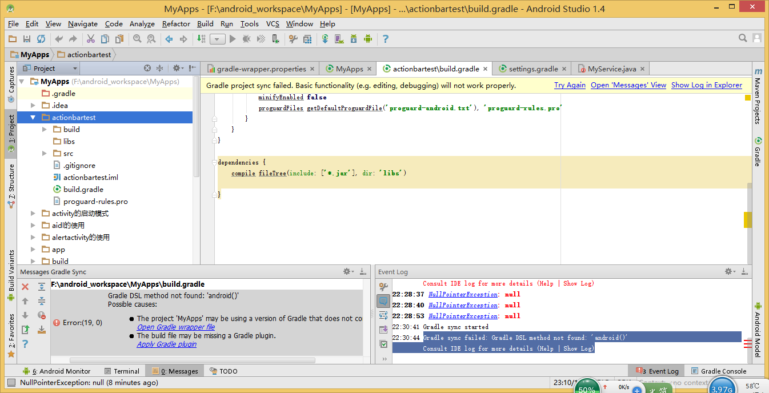
Task: Open Project panel gear settings dropdown
Action: pyautogui.click(x=178, y=68)
